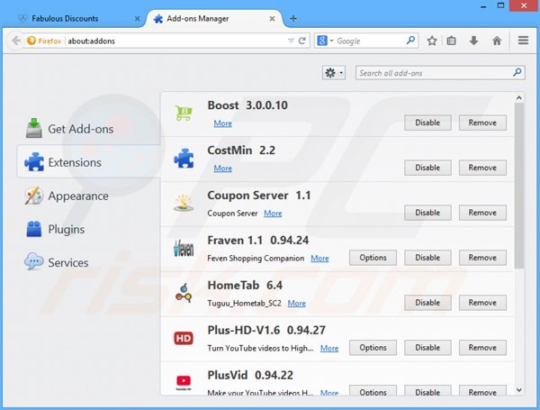
Task: Open Options for Fraven extension
Action: click(373, 258)
